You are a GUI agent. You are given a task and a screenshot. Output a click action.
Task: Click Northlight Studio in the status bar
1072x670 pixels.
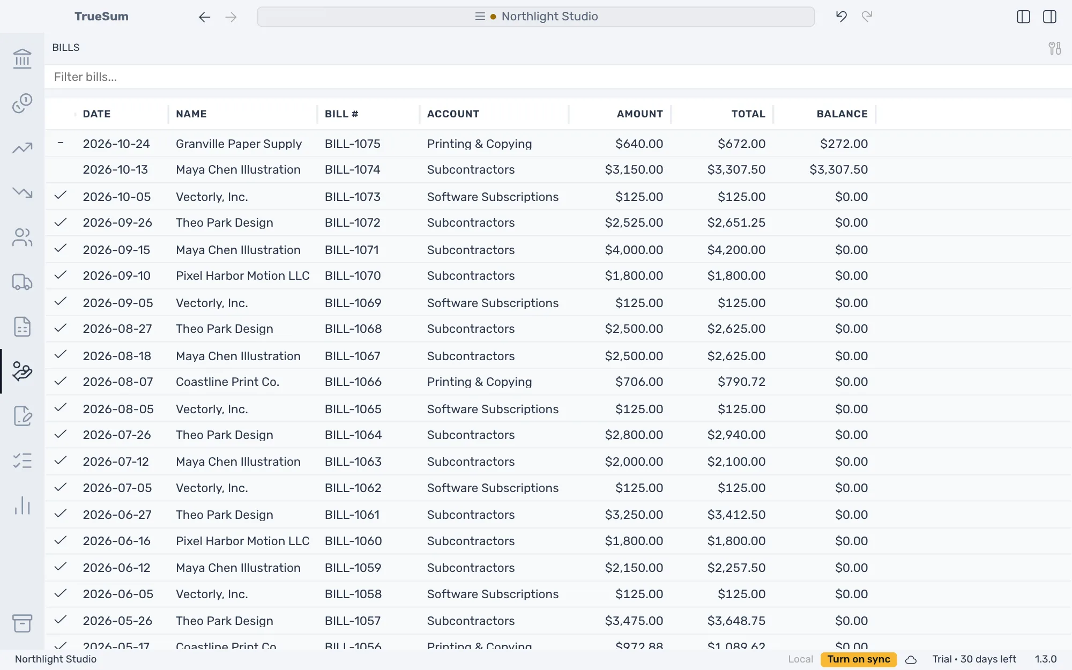pyautogui.click(x=56, y=659)
